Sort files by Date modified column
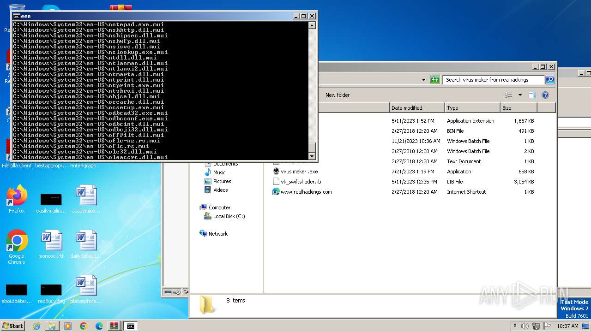The image size is (591, 332). (x=417, y=108)
